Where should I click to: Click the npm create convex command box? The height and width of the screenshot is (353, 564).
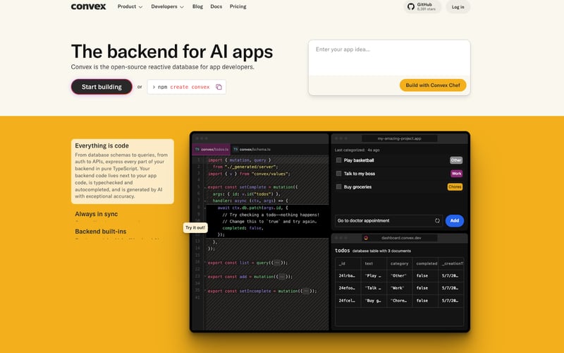click(x=186, y=87)
